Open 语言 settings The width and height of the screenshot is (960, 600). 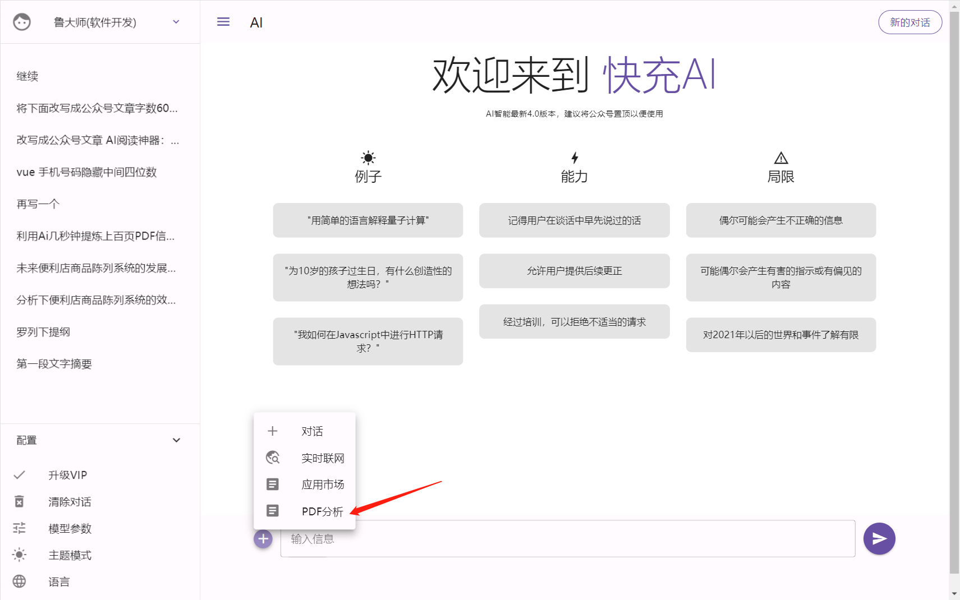coord(59,582)
